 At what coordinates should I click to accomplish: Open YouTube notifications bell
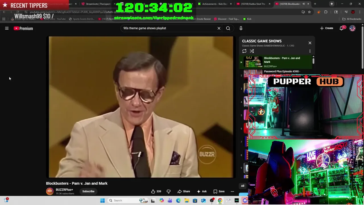(342, 28)
